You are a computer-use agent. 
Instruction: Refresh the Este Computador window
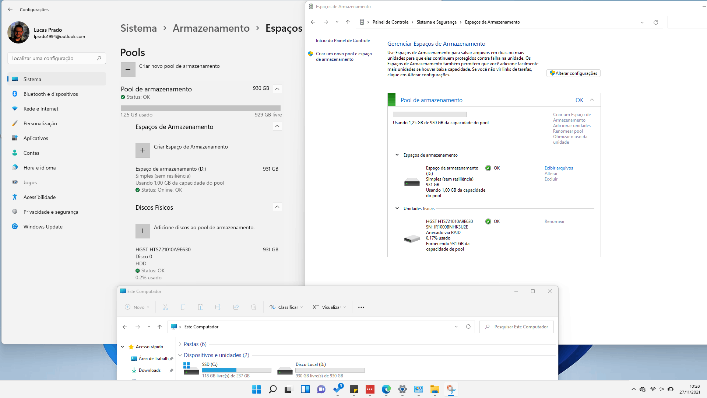coord(468,327)
